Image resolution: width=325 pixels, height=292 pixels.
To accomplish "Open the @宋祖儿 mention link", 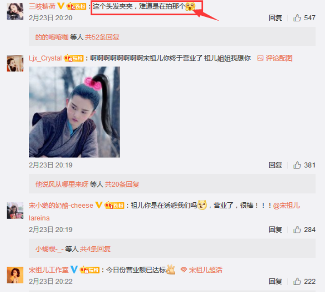I will tap(286, 205).
